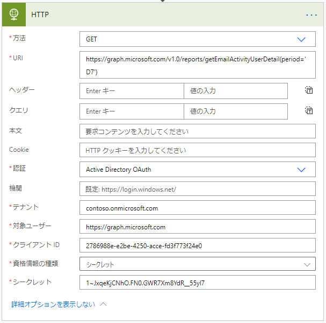Click the HTTP globe connector icon
The image size is (326, 323).
pyautogui.click(x=14, y=15)
